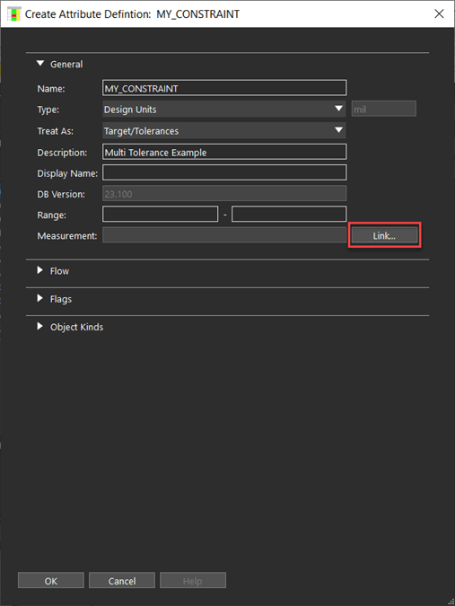
Task: Click the Cancel button
Action: point(122,581)
